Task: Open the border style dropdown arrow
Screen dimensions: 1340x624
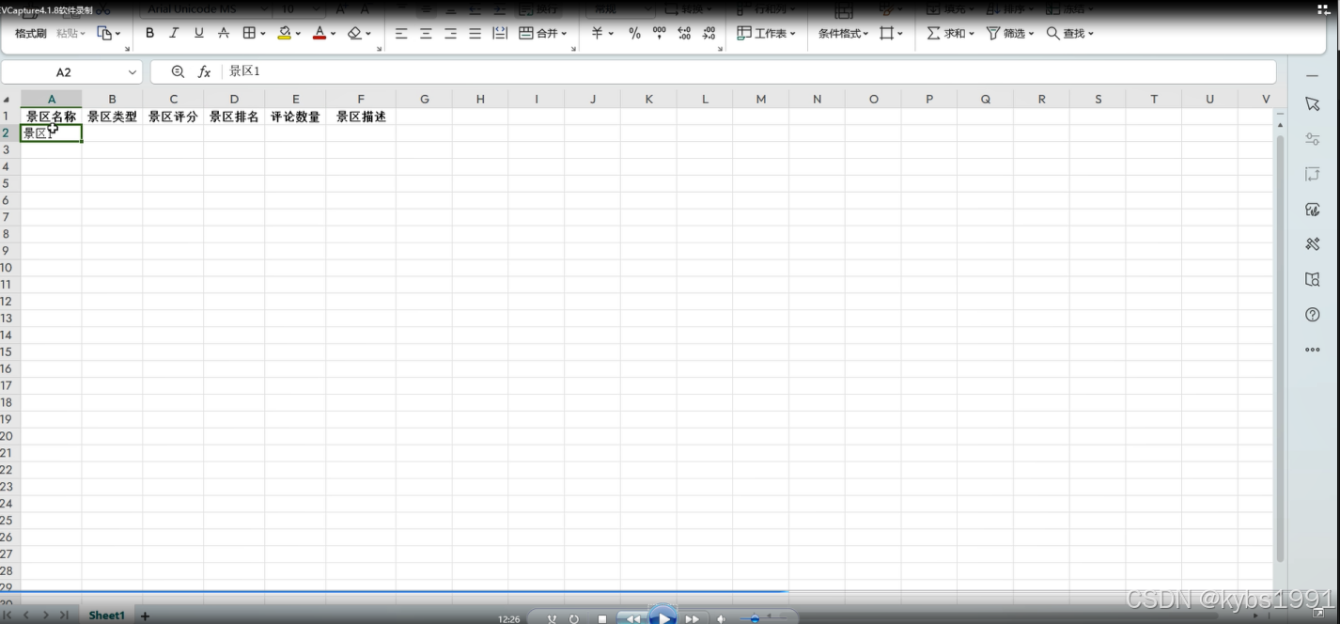Action: [263, 34]
